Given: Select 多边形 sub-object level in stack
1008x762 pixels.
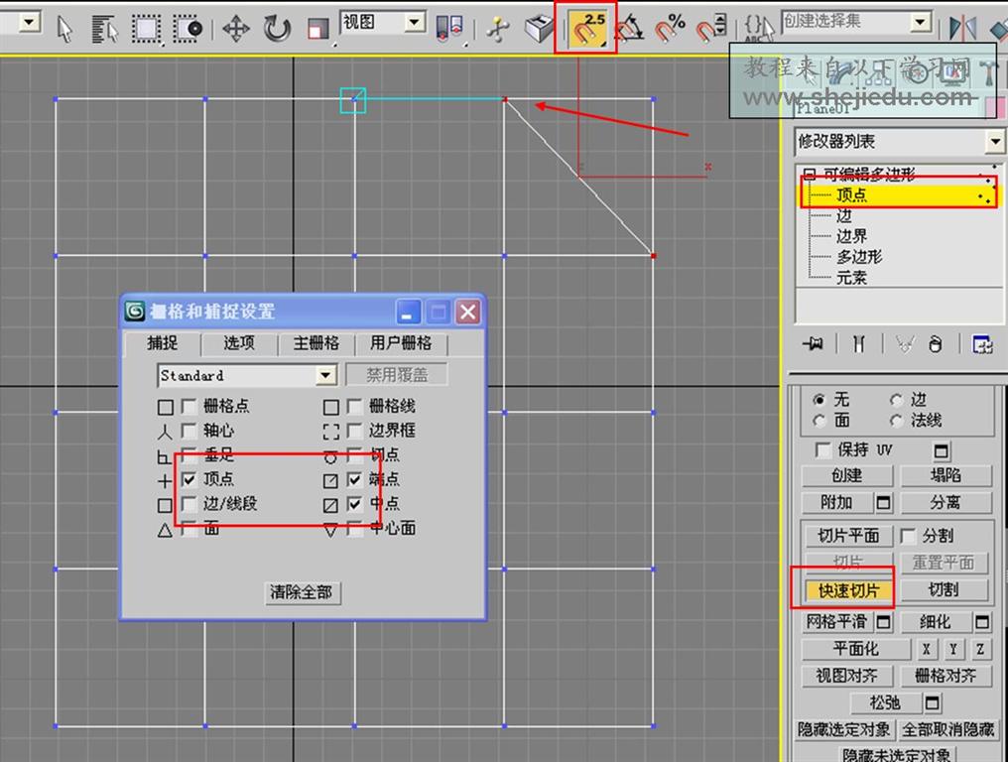Looking at the screenshot, I should click(858, 257).
